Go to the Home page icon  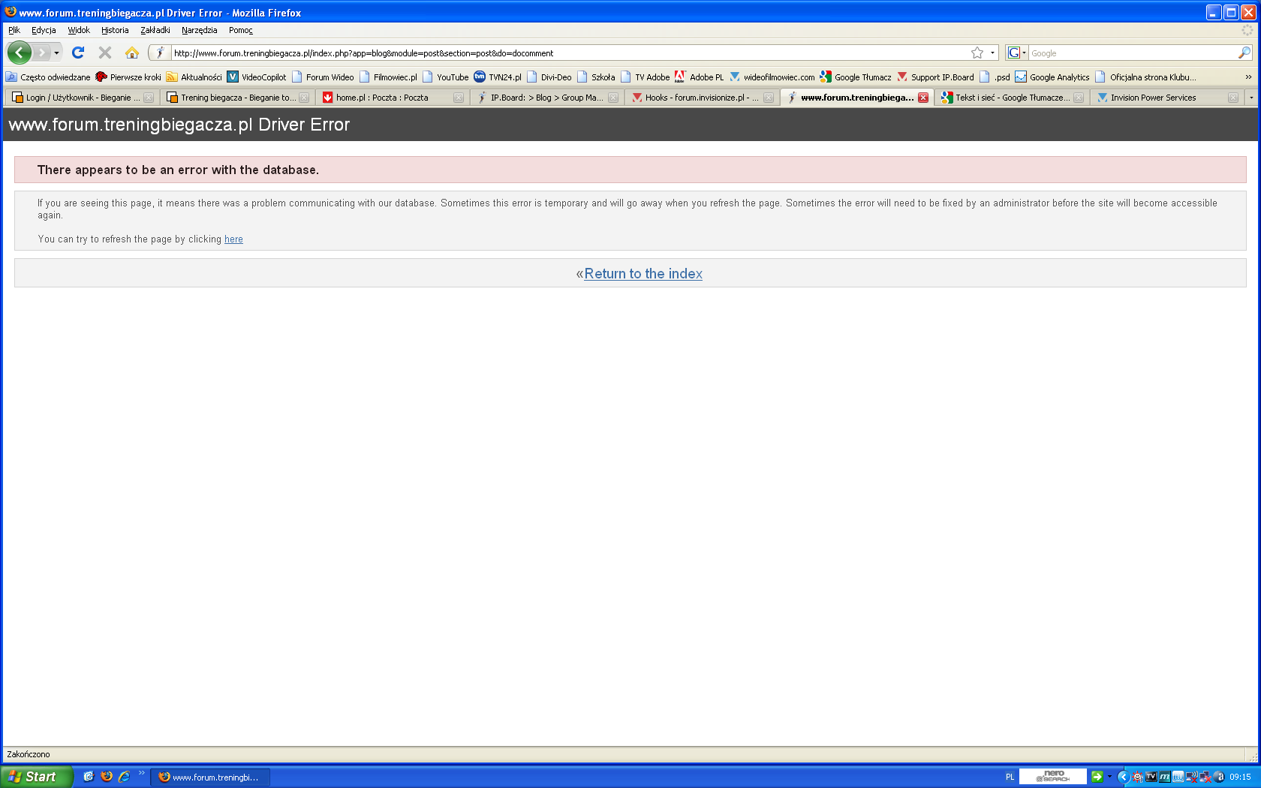[132, 53]
